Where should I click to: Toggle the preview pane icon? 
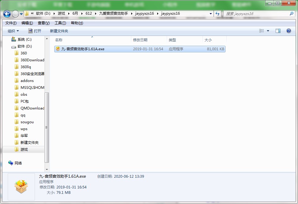click(278, 31)
